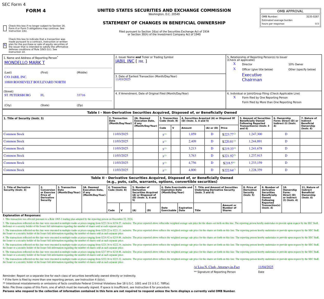Select the earliest transaction date in box 3
Screen dimensions: 324x299
123,80
